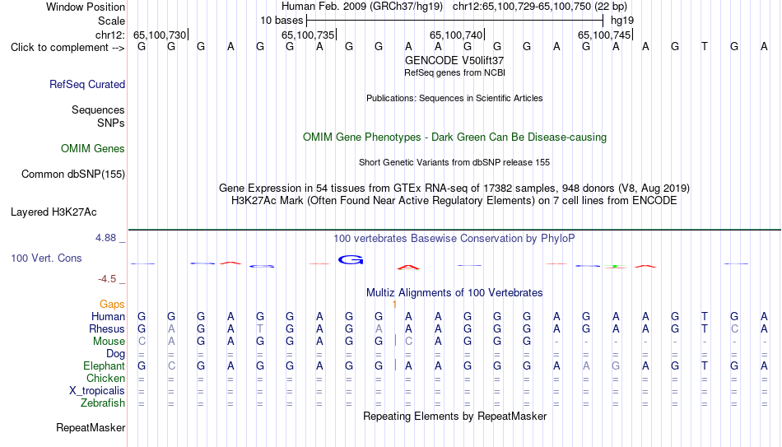Click 'Short Genetic Variants from dbSNP release 155'
Image resolution: width=782 pixels, height=447 pixels.
[x=454, y=163]
